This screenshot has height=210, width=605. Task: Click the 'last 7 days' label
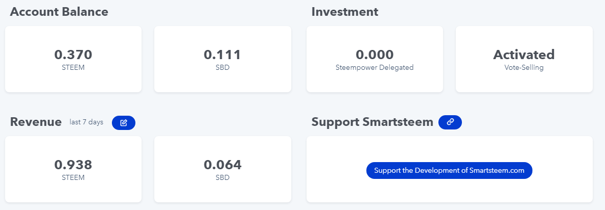[x=86, y=122]
